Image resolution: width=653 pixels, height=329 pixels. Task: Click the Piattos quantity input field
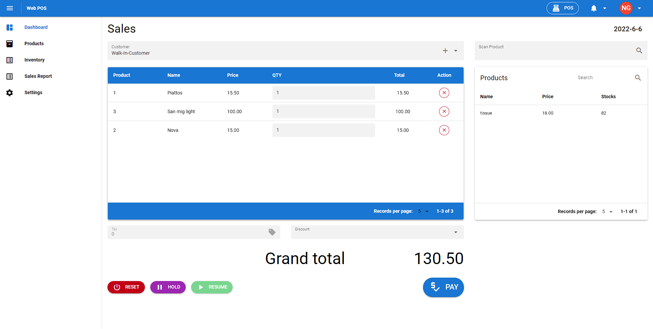click(323, 93)
